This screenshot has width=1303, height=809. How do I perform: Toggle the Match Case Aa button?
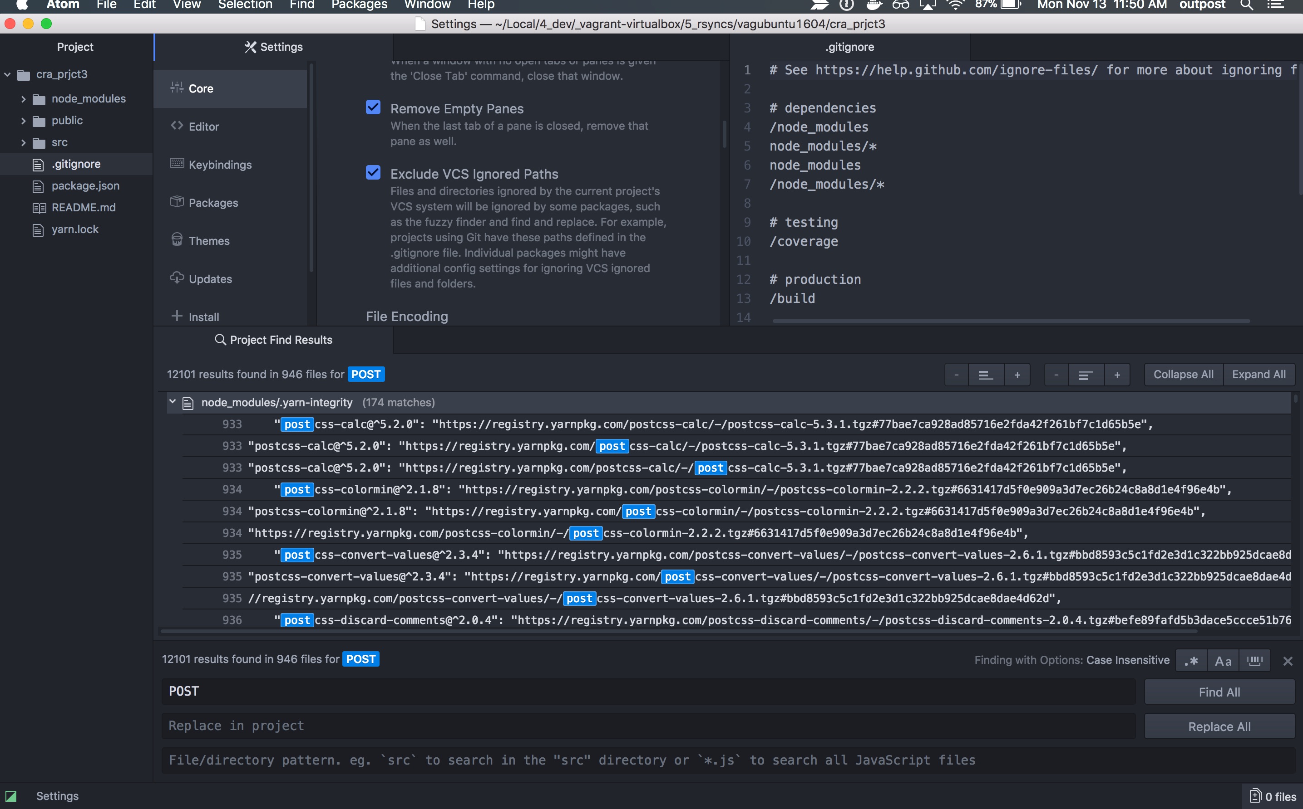point(1223,660)
